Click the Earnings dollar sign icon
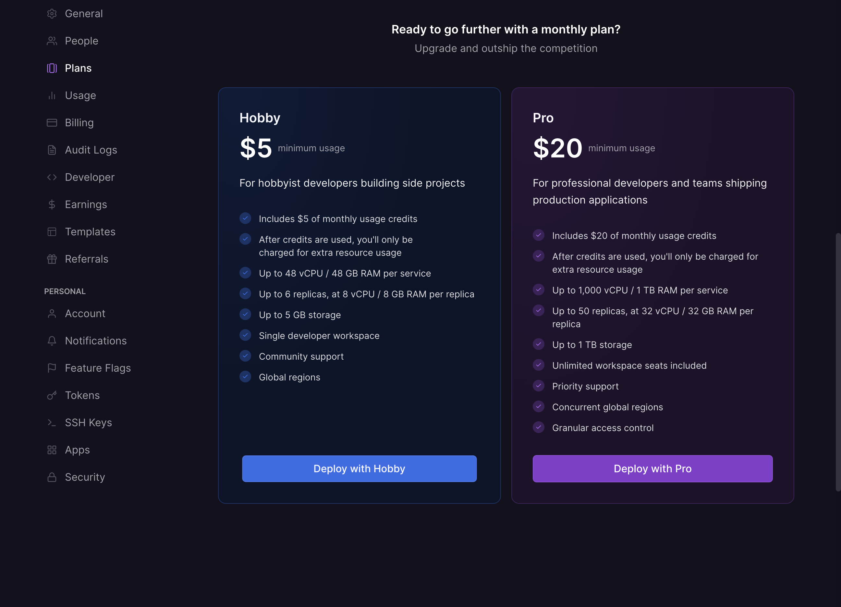The image size is (841, 607). click(52, 204)
